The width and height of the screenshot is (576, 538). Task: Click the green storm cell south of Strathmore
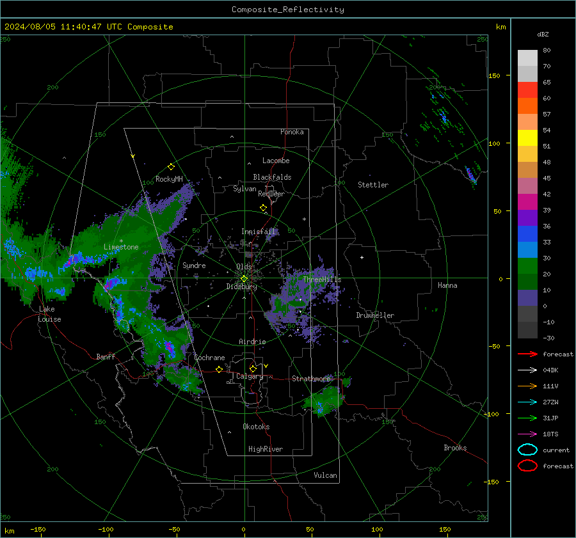pos(324,400)
